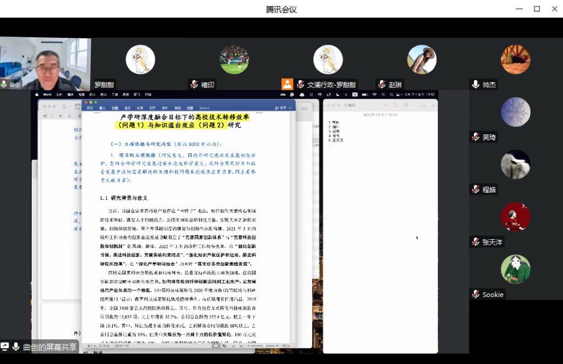Screen dimensions: 563x364
Task: Click 张天洋's muted microphone icon
Action: [x=476, y=242]
